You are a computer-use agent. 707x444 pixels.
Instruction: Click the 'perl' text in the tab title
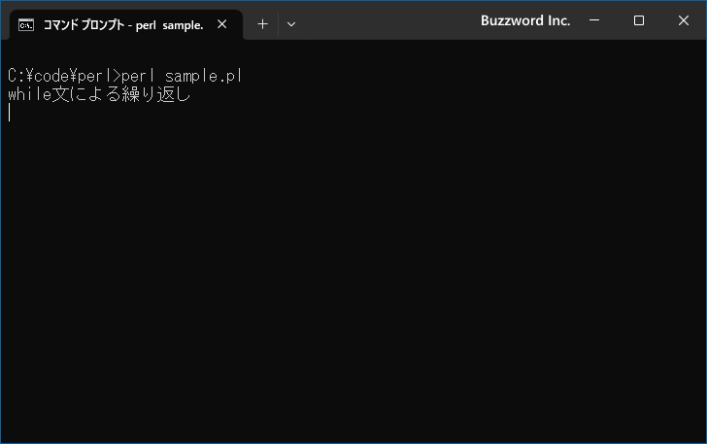click(x=146, y=25)
